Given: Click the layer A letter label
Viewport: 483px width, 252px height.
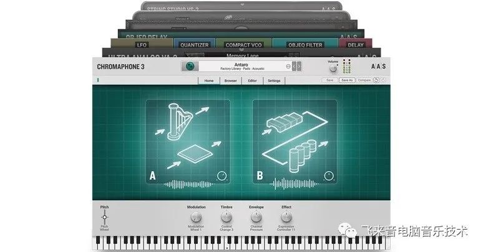Looking at the screenshot, I should 152,176.
